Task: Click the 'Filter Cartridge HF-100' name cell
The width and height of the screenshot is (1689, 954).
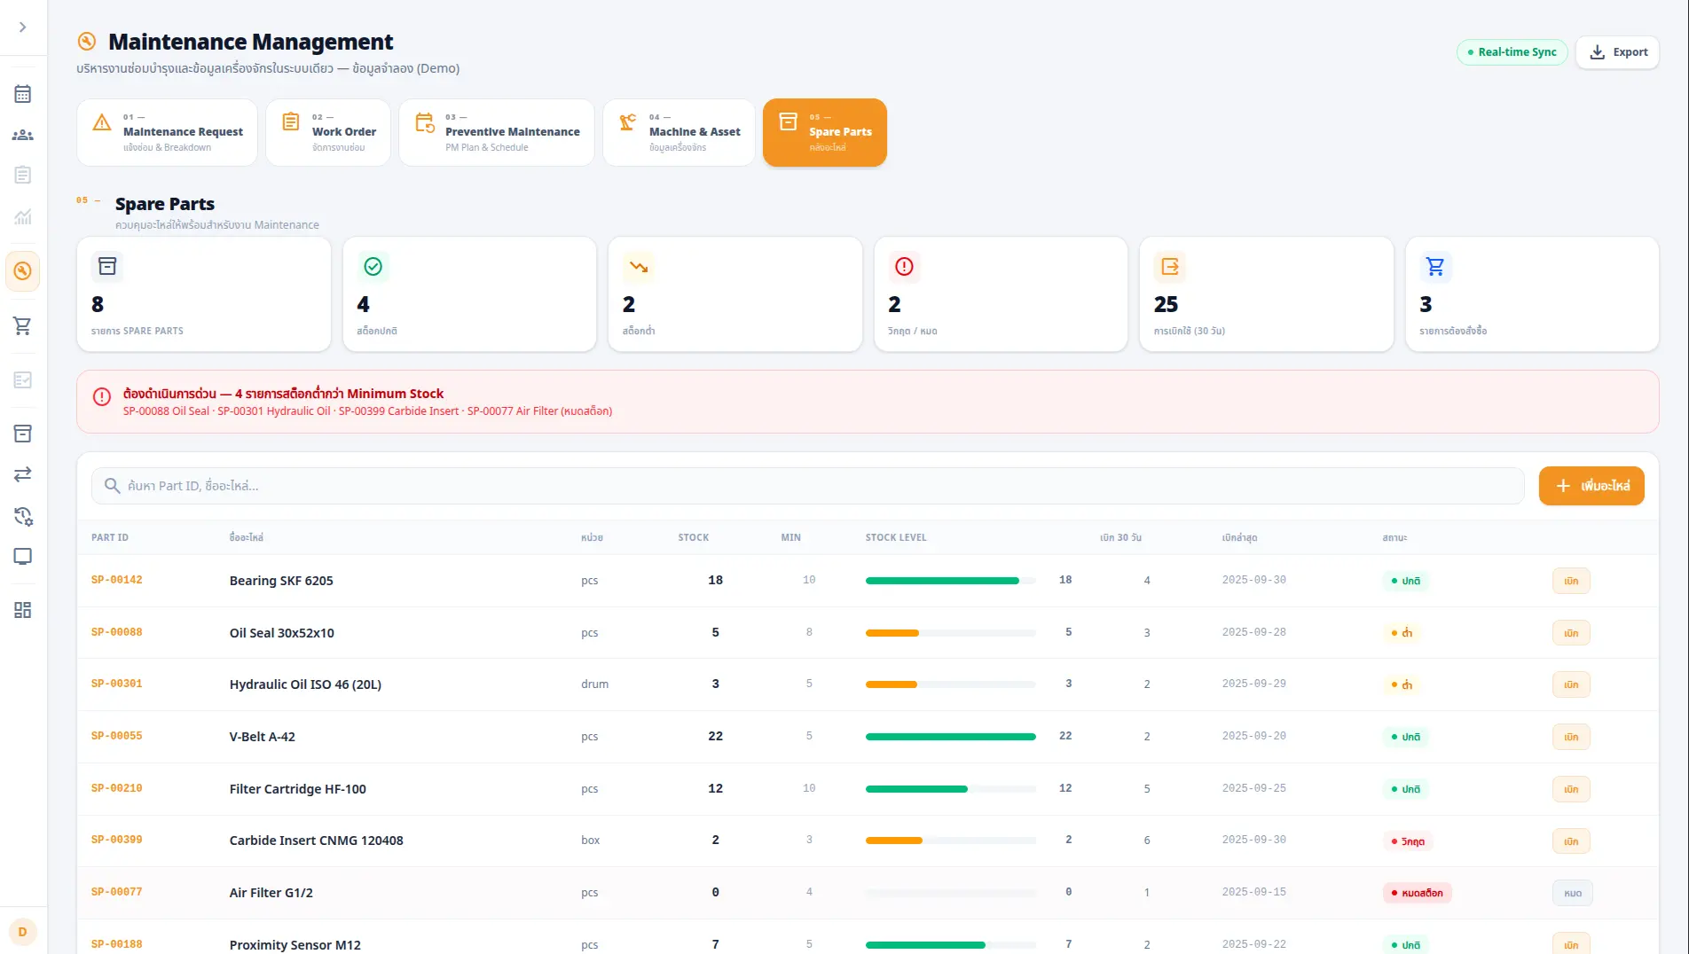Action: click(x=297, y=789)
